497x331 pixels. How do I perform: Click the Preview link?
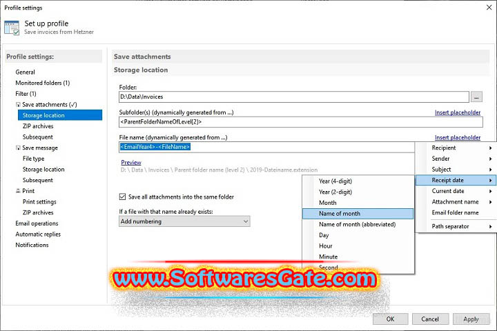(x=131, y=162)
